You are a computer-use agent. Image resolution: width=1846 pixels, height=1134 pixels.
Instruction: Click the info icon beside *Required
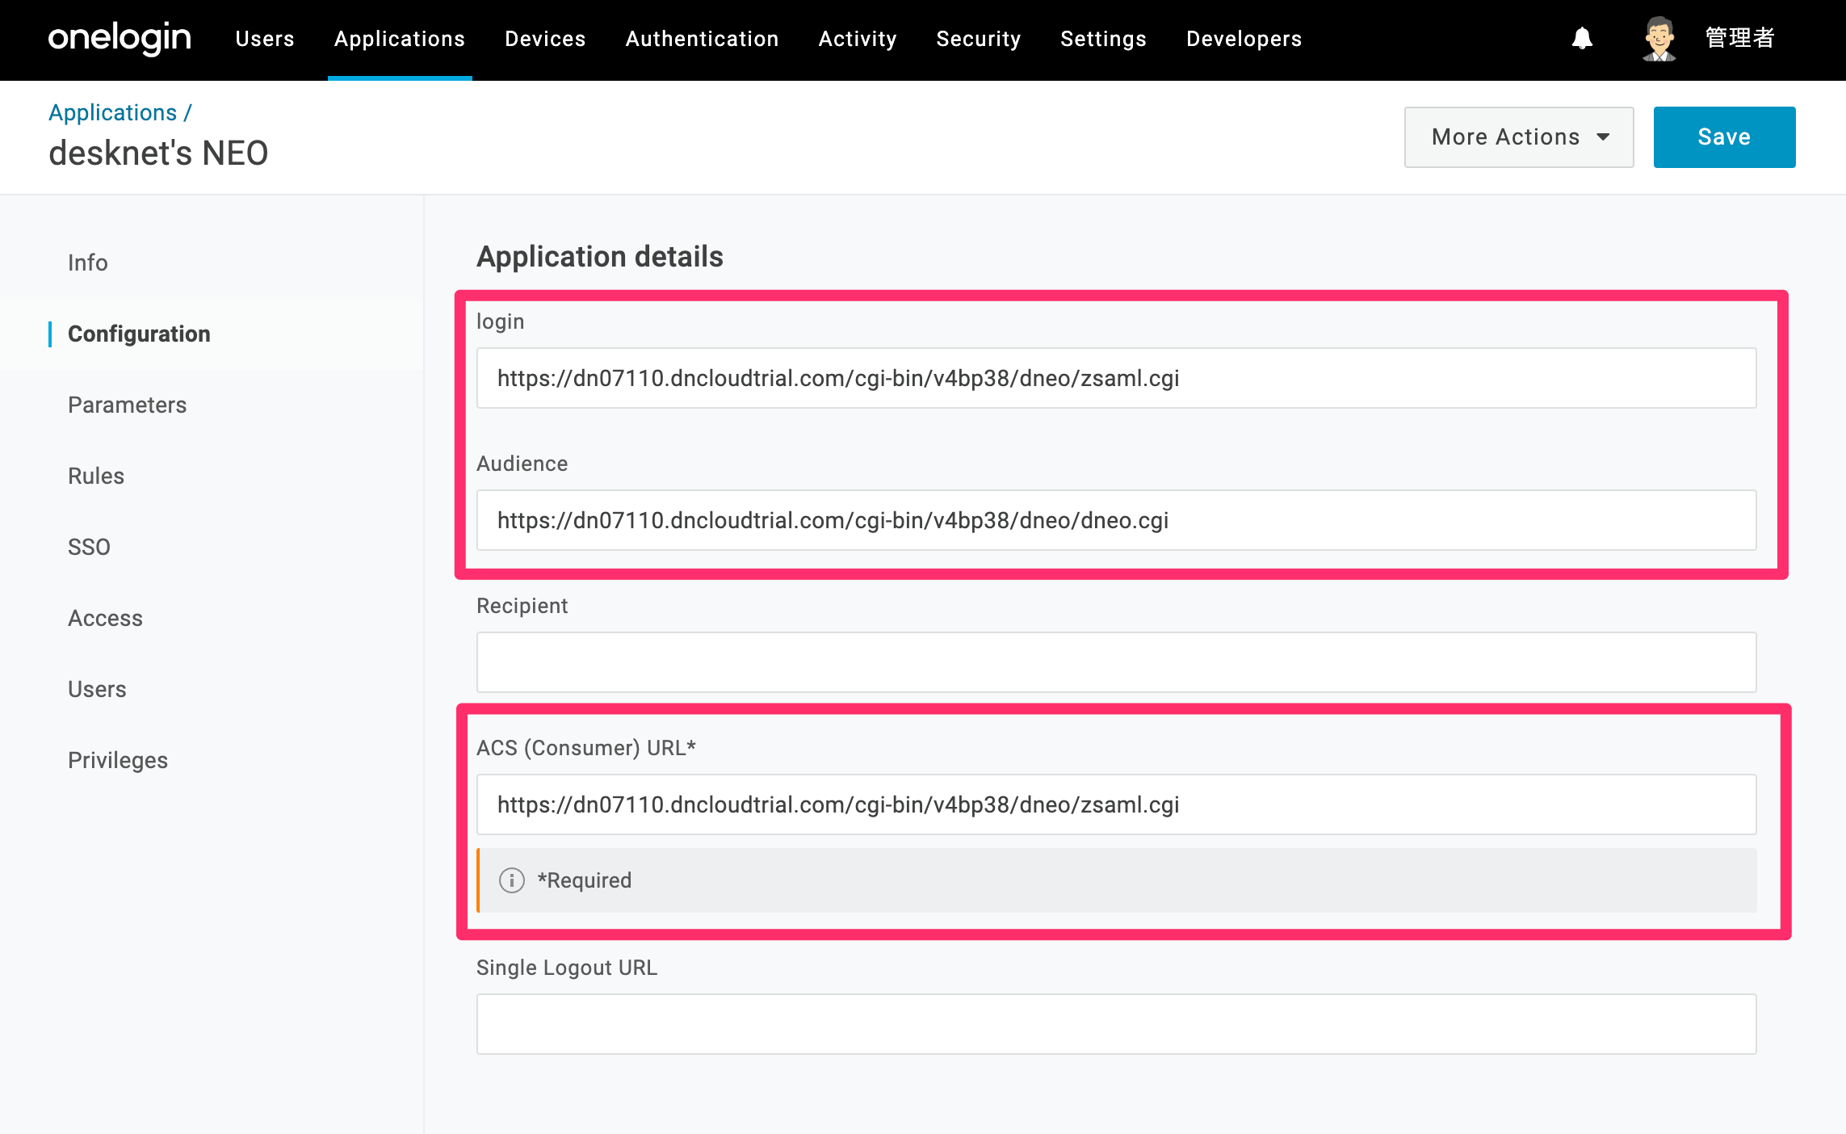pyautogui.click(x=512, y=880)
